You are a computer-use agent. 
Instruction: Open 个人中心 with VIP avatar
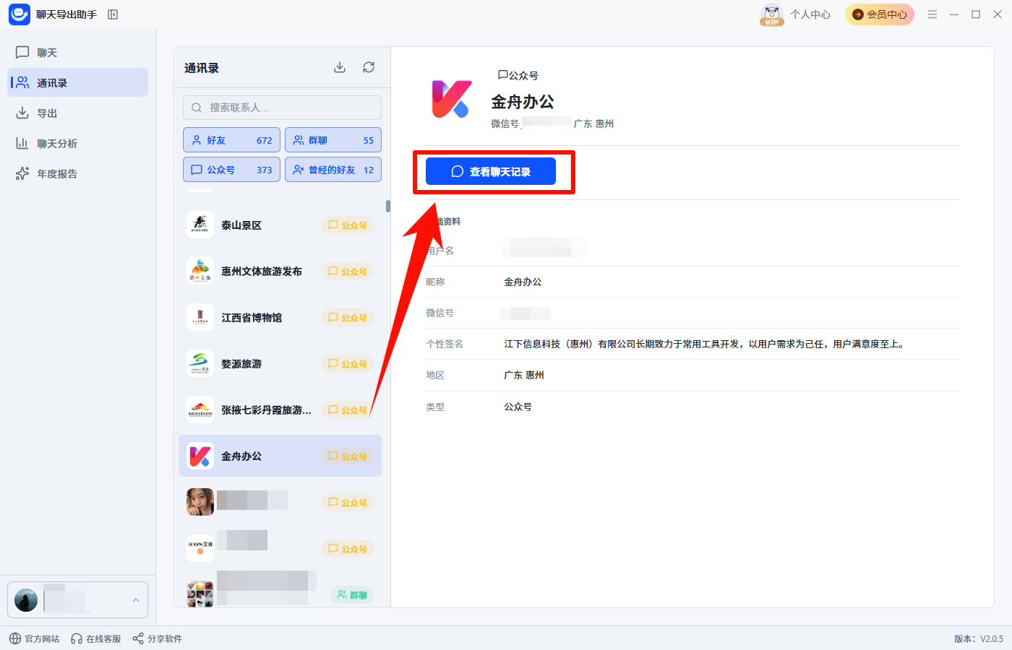796,14
